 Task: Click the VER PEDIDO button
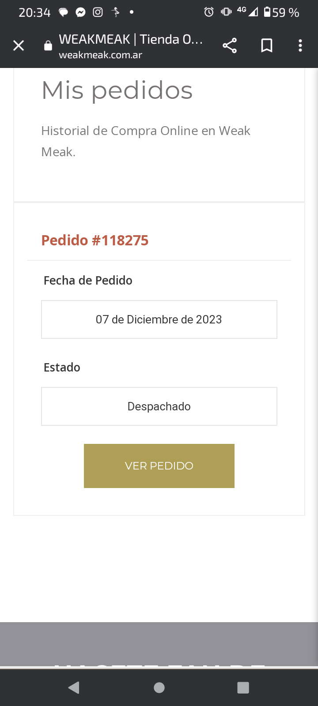159,466
